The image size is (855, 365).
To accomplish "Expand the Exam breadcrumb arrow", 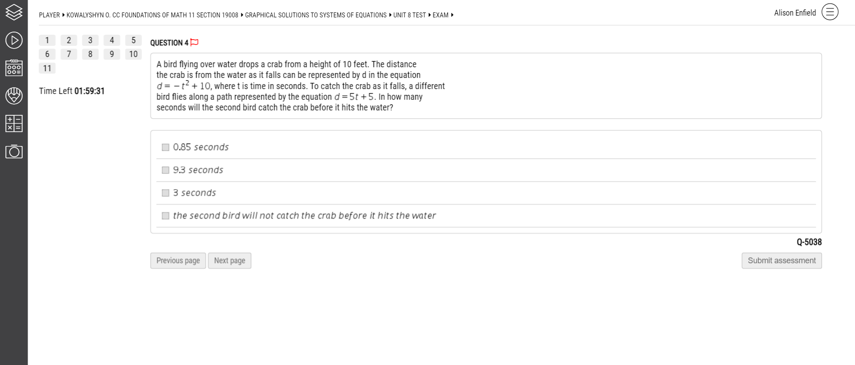I will tap(452, 15).
